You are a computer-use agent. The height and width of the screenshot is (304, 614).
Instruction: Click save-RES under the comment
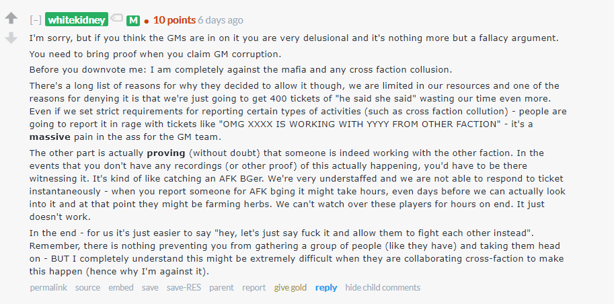(184, 287)
